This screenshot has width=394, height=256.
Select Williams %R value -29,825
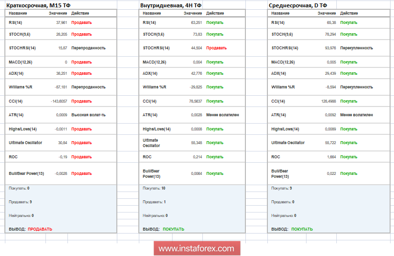click(196, 87)
